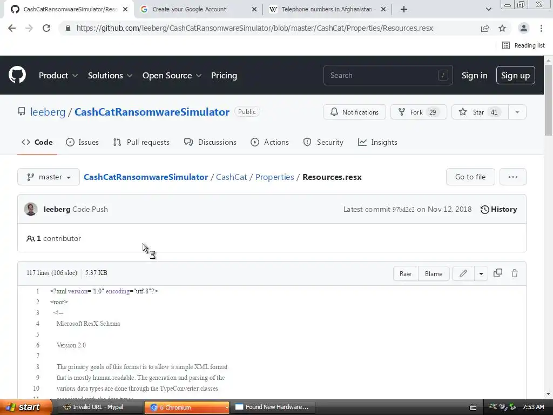
Task: Reload the page with the refresh icon
Action: click(46, 28)
